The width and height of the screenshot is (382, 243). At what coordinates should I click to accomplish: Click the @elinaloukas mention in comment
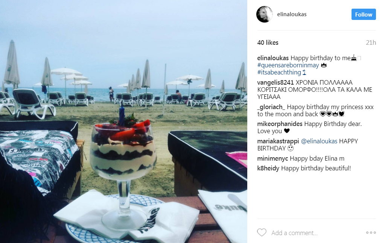(319, 141)
